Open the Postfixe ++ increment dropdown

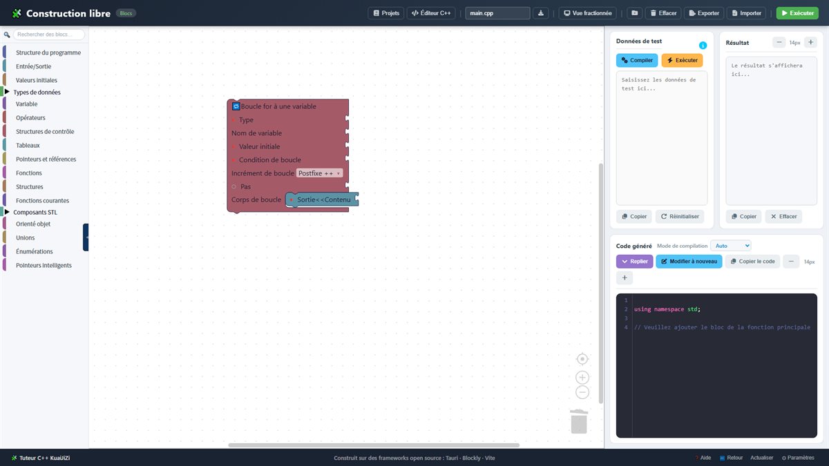pyautogui.click(x=320, y=173)
